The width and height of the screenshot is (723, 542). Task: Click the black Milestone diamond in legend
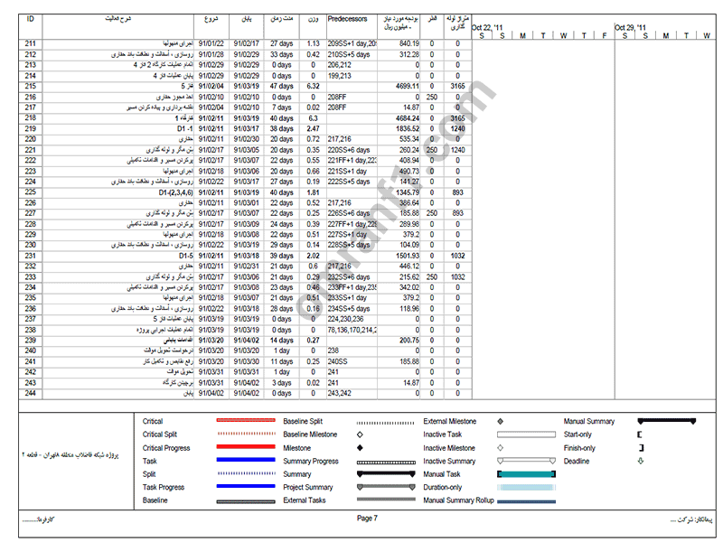(x=360, y=448)
